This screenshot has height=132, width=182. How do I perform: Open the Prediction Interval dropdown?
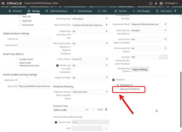coord(107,92)
